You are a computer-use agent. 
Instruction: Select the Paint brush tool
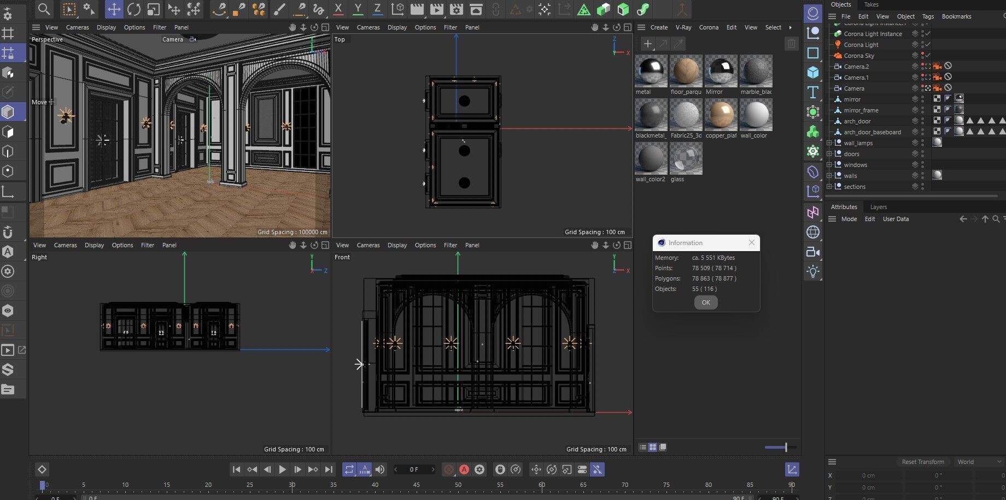coord(279,9)
